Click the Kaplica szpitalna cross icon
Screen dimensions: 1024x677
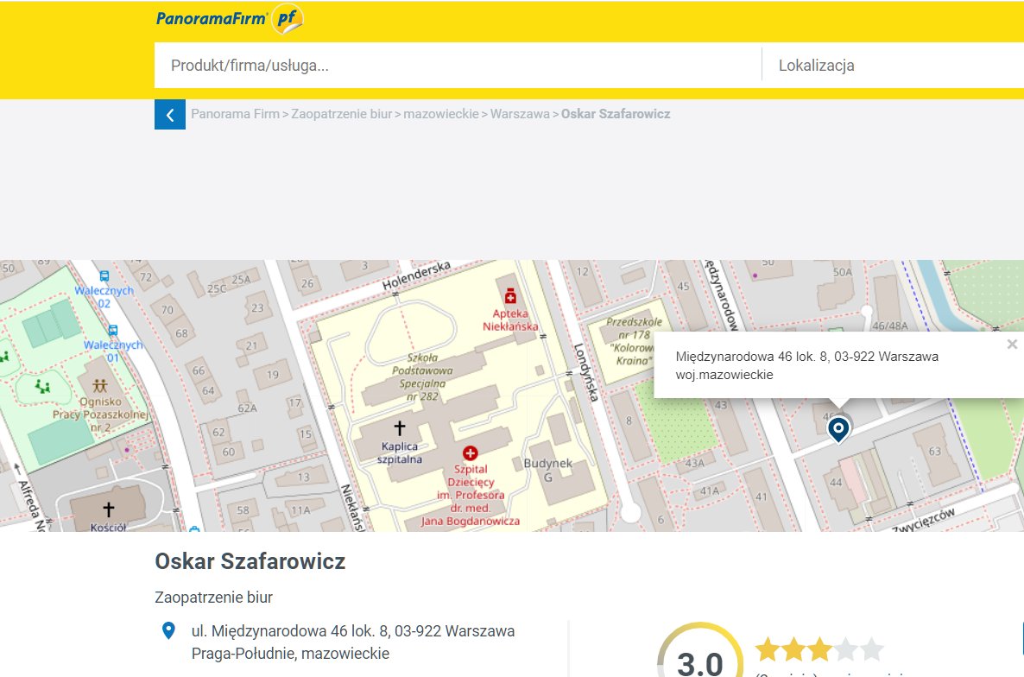pos(400,427)
